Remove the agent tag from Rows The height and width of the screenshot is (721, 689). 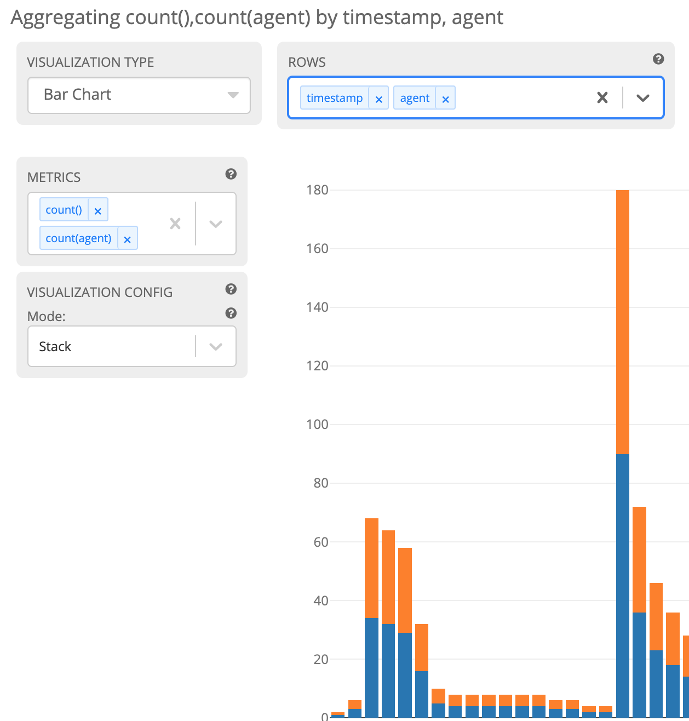pos(445,99)
